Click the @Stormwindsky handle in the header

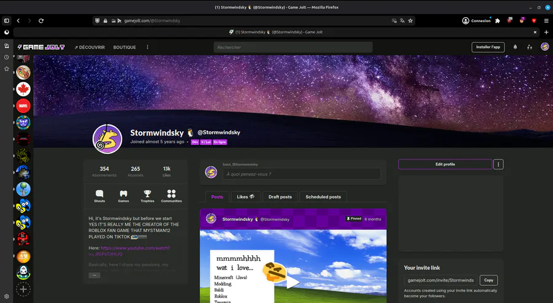coord(219,132)
